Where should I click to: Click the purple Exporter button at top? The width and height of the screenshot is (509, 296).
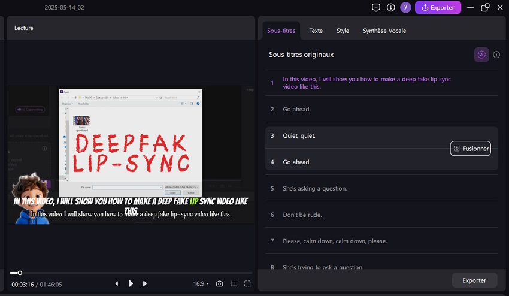tap(438, 8)
